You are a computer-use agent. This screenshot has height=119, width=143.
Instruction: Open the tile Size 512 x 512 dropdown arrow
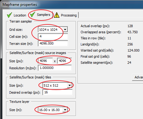pyautogui.click(x=70, y=85)
